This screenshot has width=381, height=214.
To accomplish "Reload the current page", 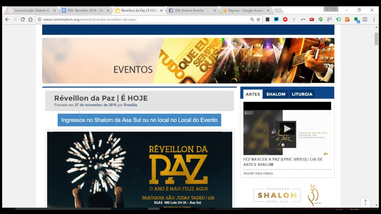I will click(x=23, y=19).
